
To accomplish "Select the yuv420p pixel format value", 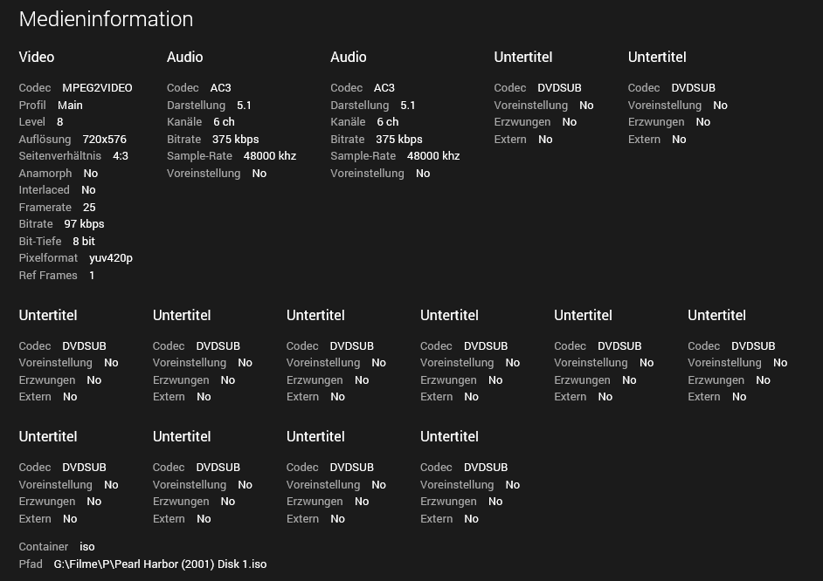I will (111, 258).
